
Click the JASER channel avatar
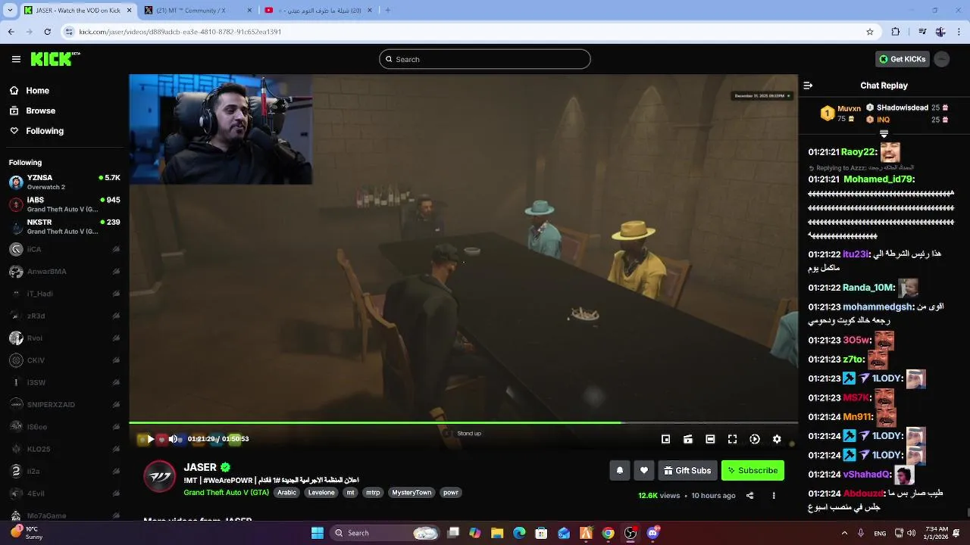[x=160, y=476]
